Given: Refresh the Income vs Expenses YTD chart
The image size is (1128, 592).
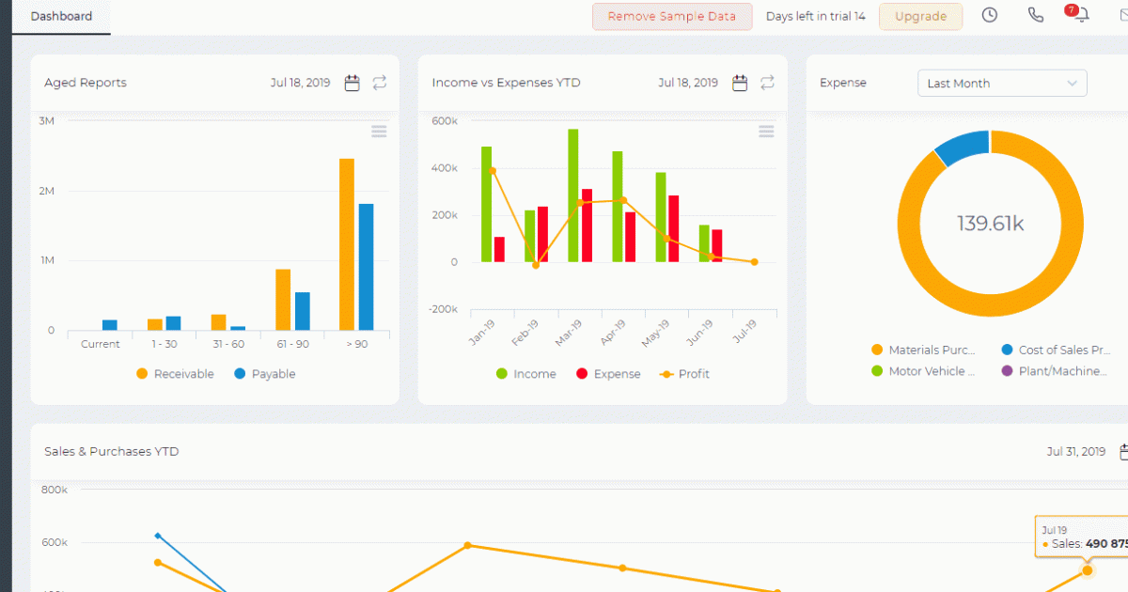Looking at the screenshot, I should pyautogui.click(x=768, y=83).
